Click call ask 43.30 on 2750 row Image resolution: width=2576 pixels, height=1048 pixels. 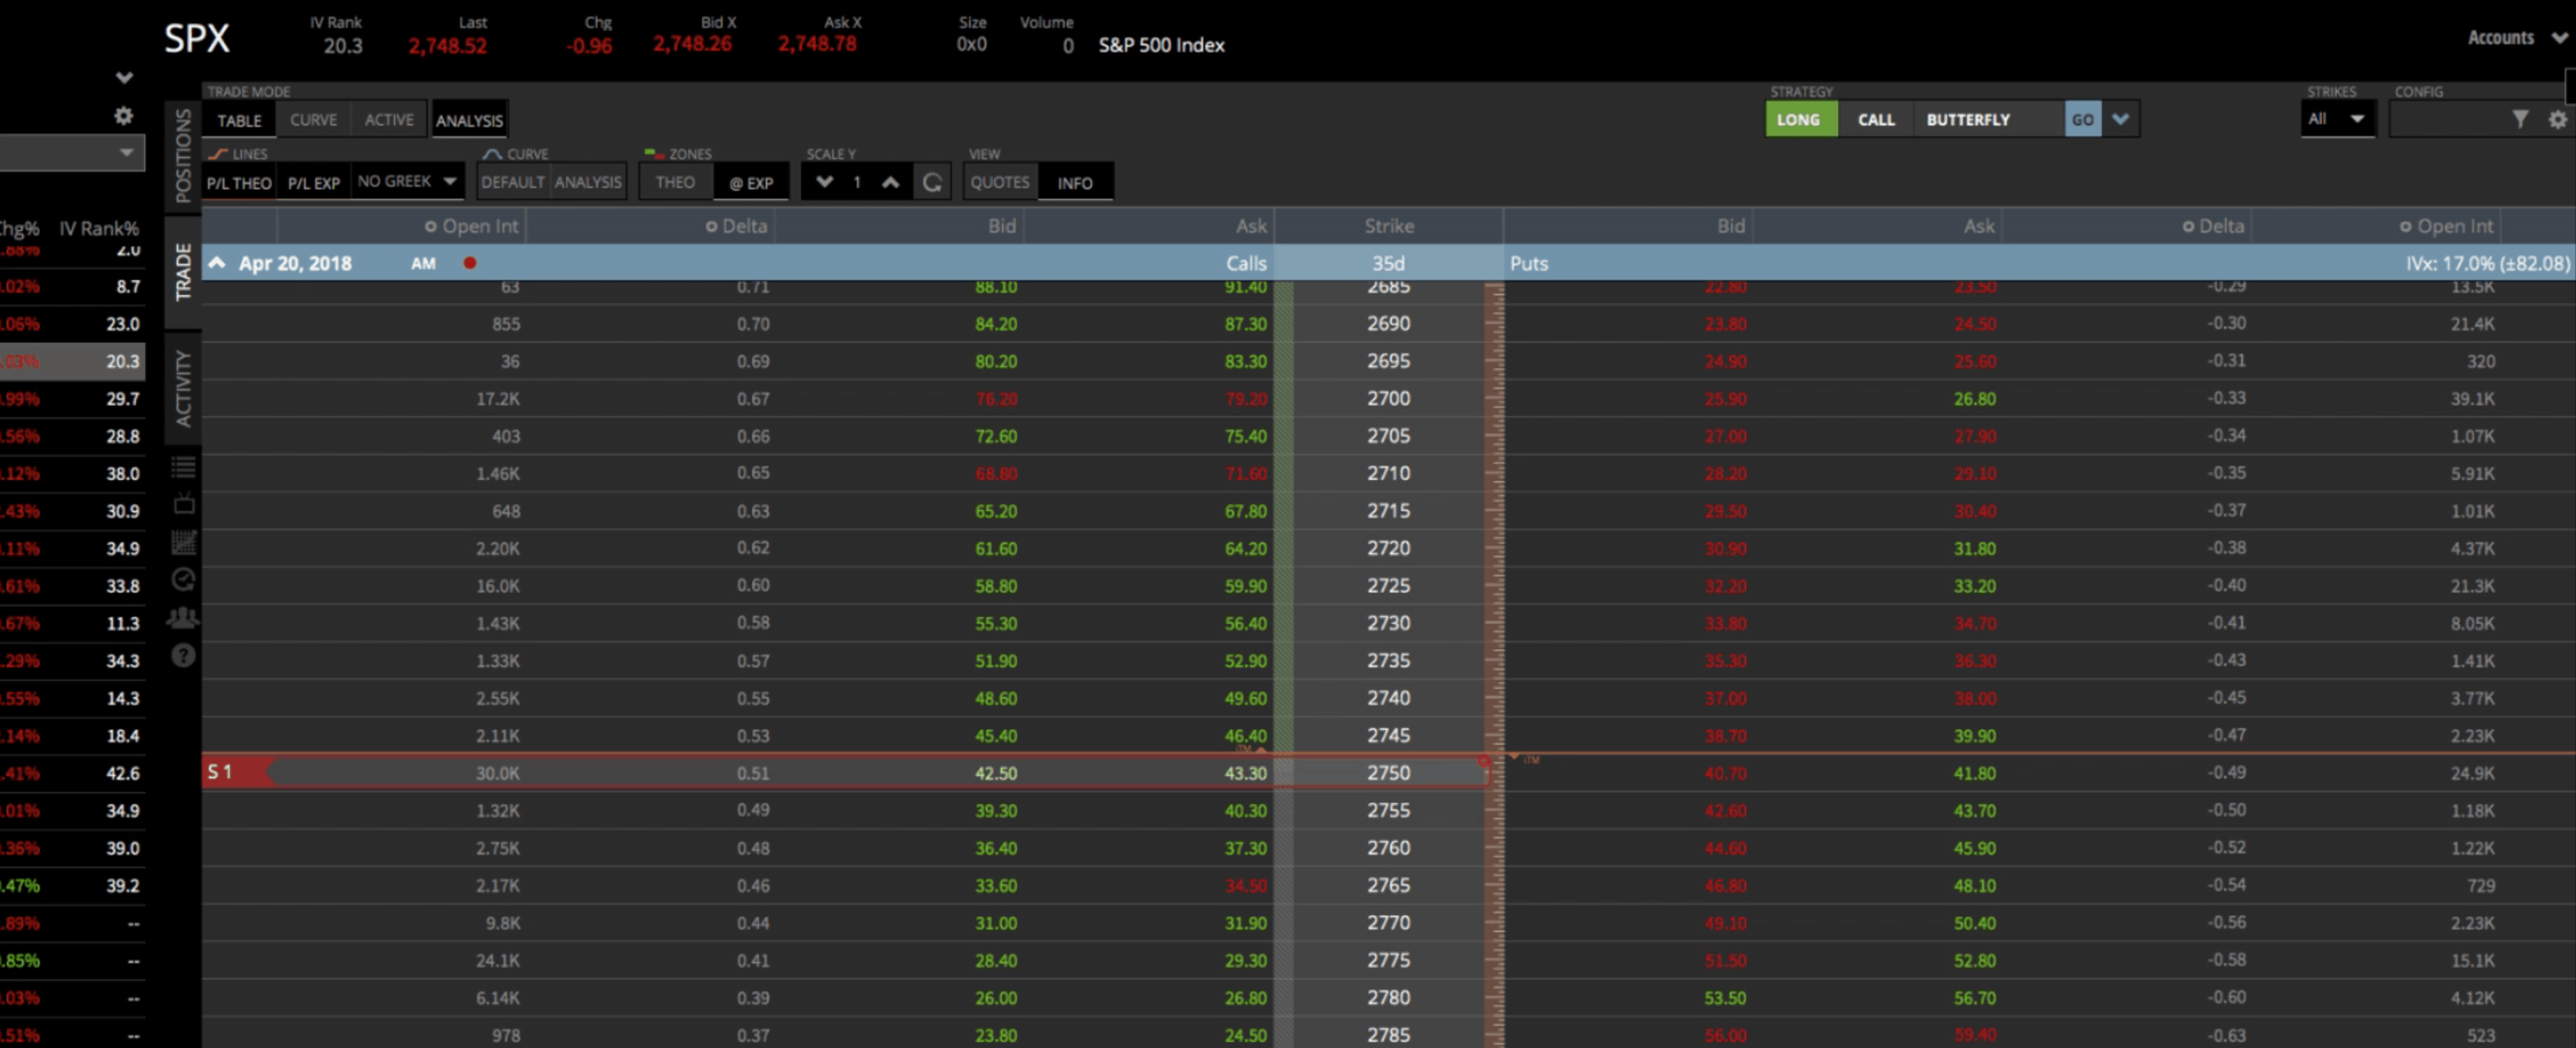1245,773
